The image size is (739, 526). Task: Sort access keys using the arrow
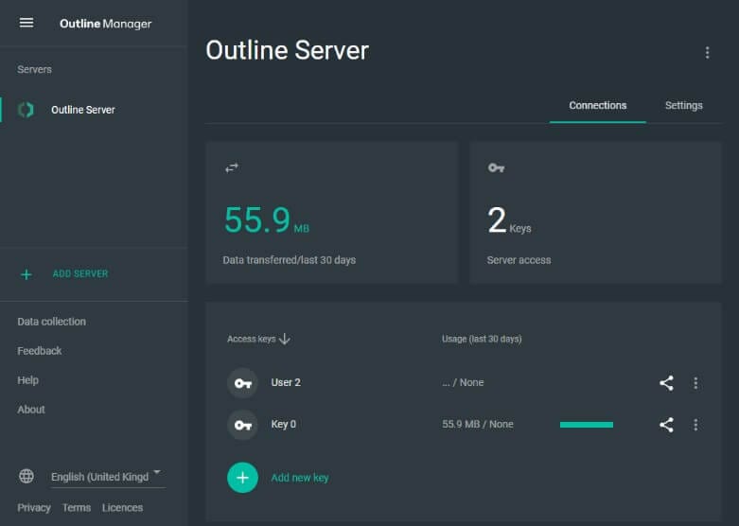[284, 339]
